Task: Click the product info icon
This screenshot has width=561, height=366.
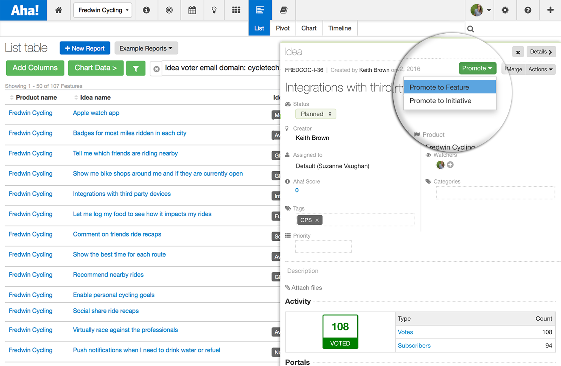Action: point(146,10)
